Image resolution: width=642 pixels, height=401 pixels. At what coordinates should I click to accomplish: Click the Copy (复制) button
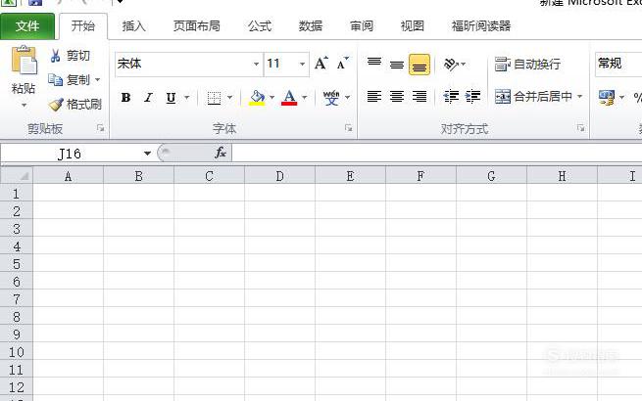pyautogui.click(x=69, y=79)
